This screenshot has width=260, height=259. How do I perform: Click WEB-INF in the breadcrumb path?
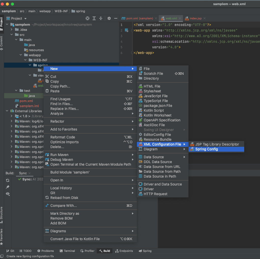point(61,11)
